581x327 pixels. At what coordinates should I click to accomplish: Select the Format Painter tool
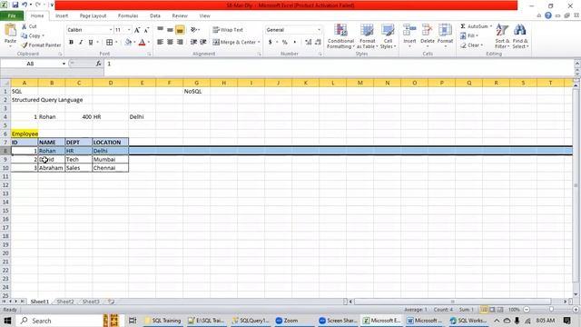point(41,45)
